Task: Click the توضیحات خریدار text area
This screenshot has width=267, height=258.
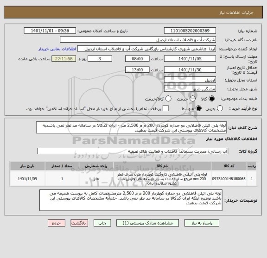Action: [x=131, y=200]
